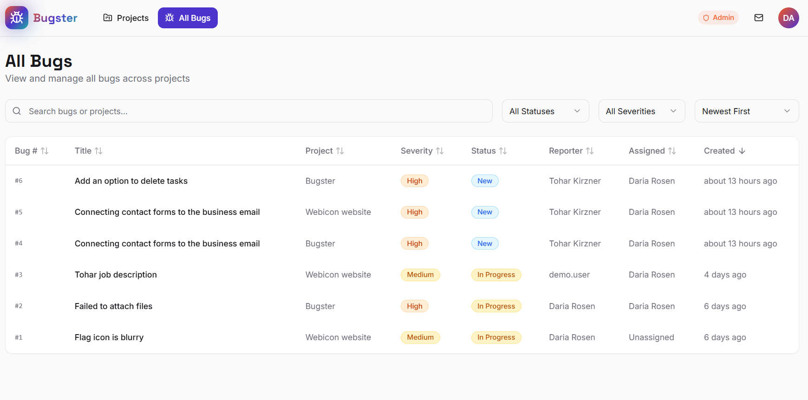Open bug 'Tohar job description'

pyautogui.click(x=116, y=275)
